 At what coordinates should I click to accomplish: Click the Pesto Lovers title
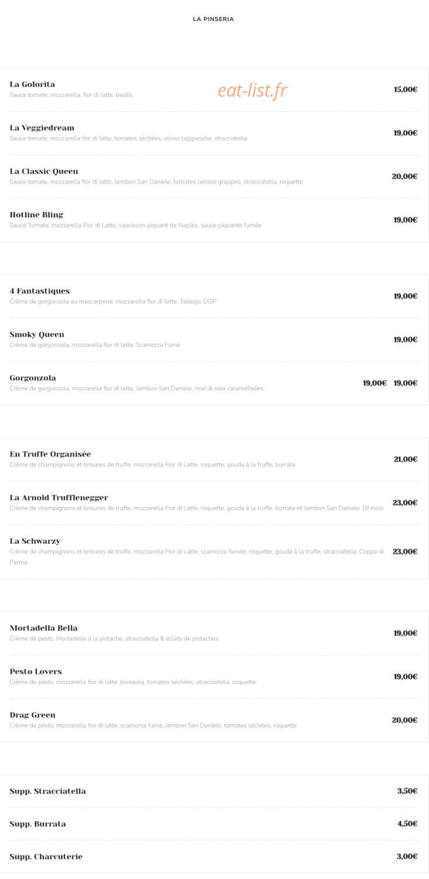click(x=35, y=671)
